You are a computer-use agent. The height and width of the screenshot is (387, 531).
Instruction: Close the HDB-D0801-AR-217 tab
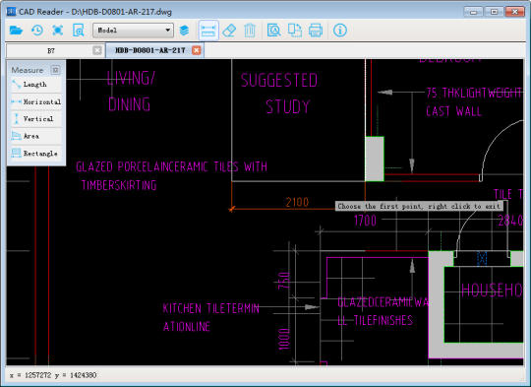196,50
